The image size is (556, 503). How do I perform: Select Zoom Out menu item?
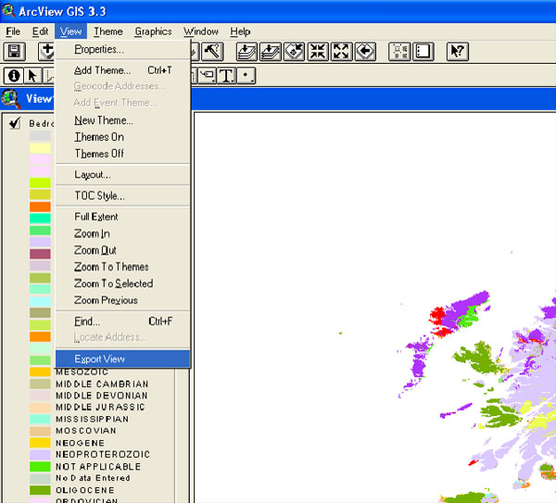(x=122, y=250)
